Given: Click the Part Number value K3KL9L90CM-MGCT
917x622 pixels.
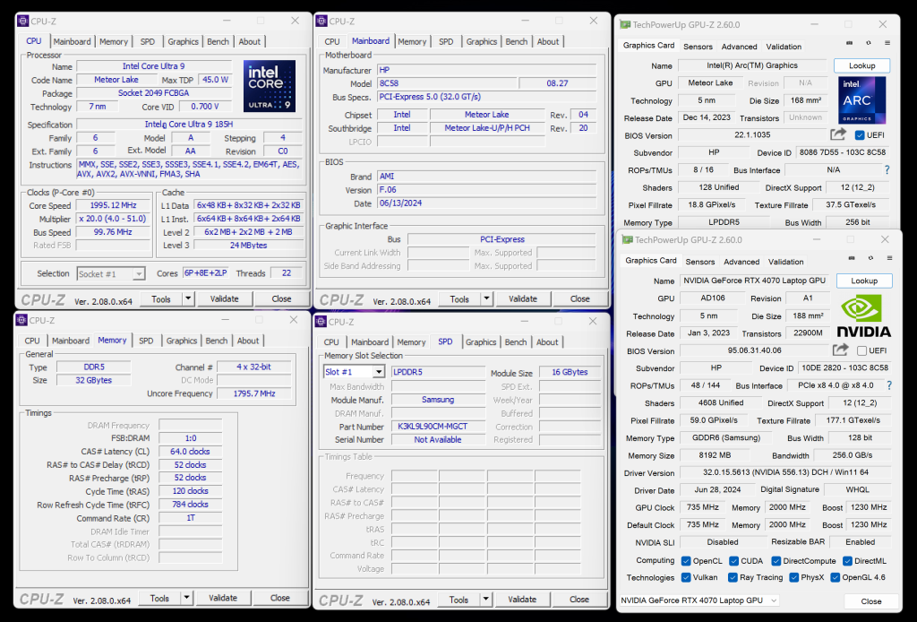Looking at the screenshot, I should pos(438,427).
